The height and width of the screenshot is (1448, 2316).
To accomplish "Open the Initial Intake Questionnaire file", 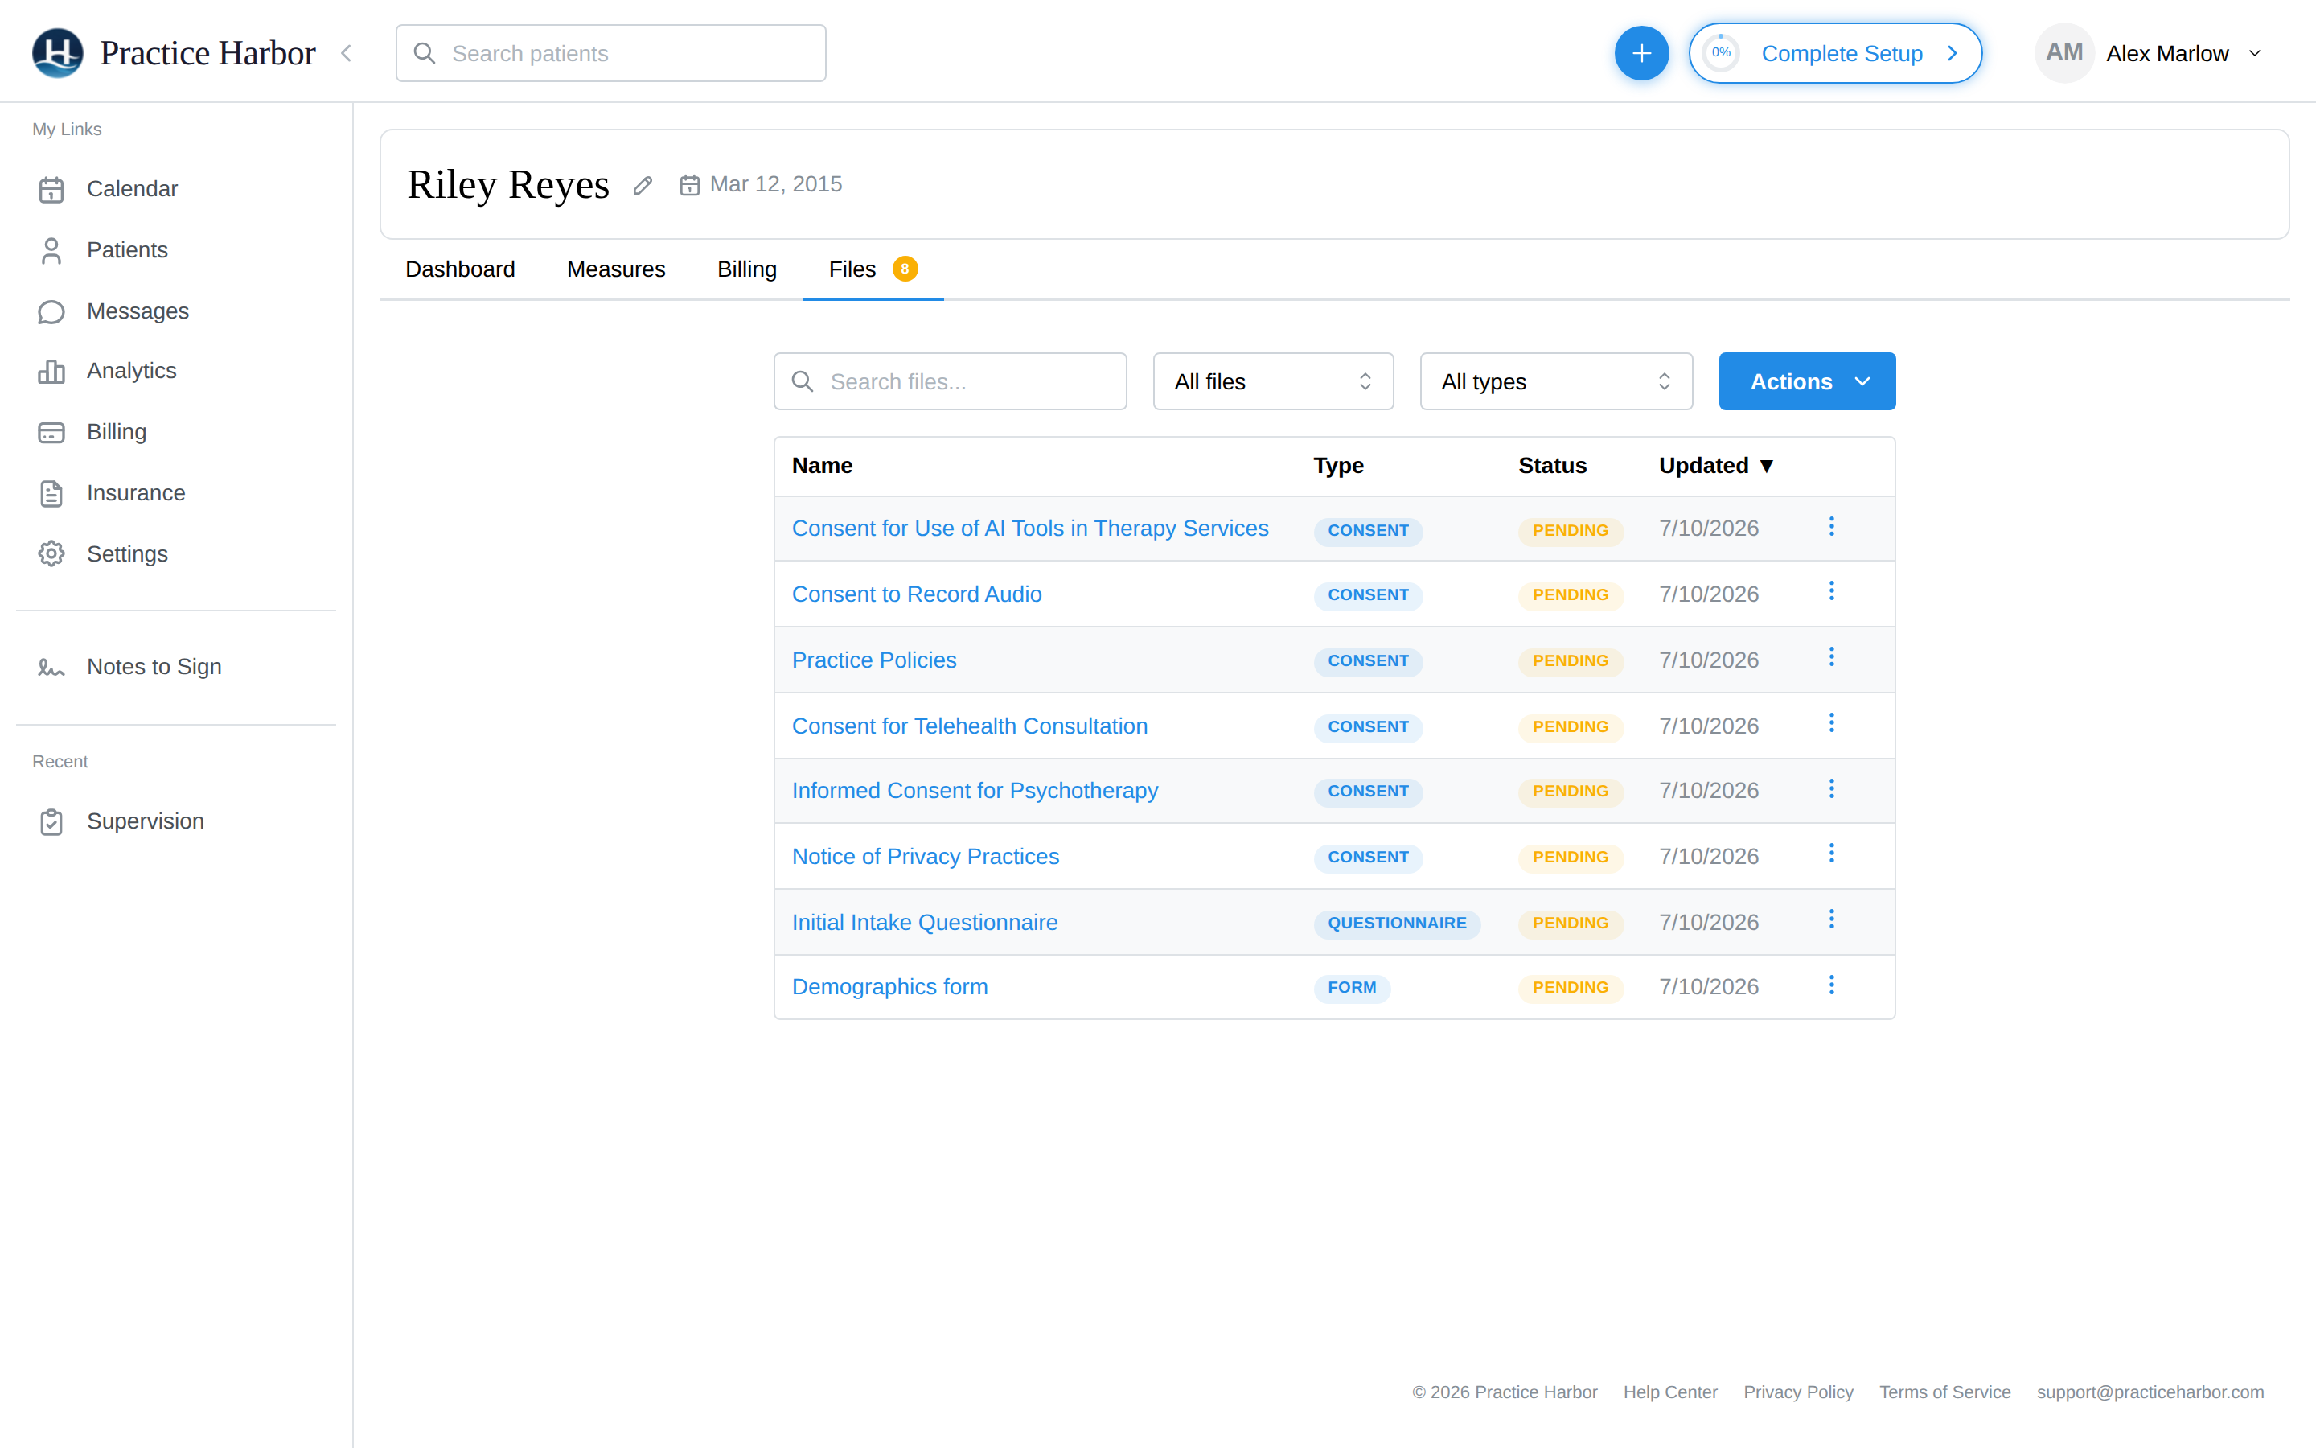I will click(x=925, y=922).
